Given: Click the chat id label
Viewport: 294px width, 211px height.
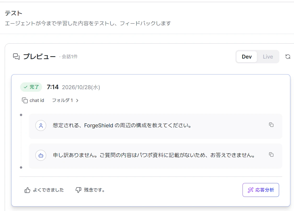Looking at the screenshot, I should tap(37, 100).
